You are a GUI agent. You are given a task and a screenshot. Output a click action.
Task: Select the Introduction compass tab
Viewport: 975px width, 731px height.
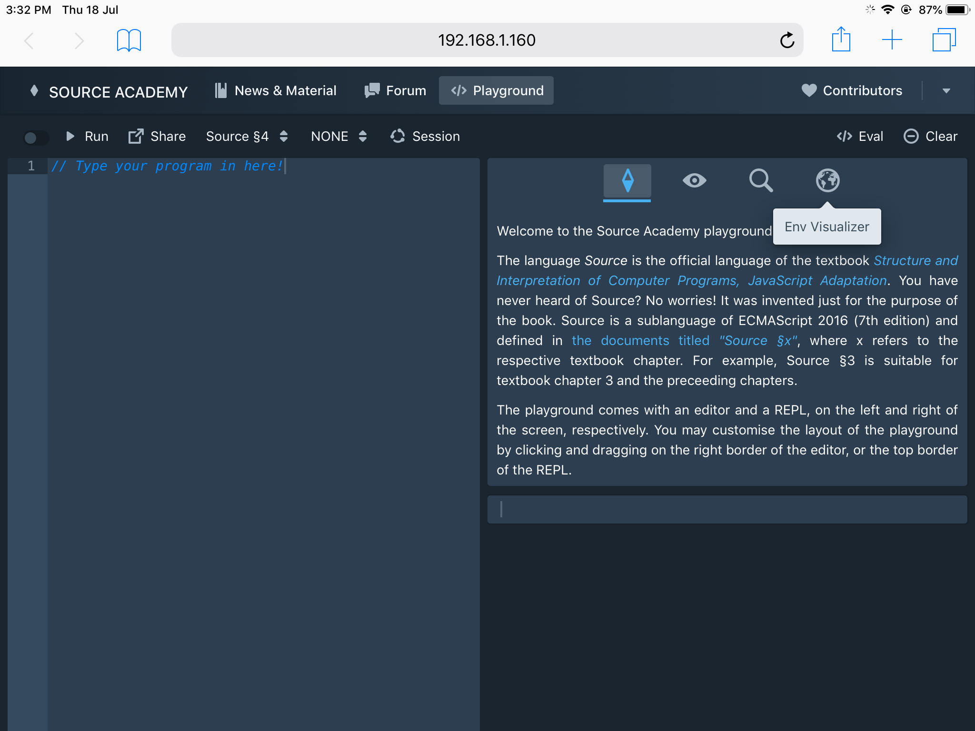[x=627, y=181]
